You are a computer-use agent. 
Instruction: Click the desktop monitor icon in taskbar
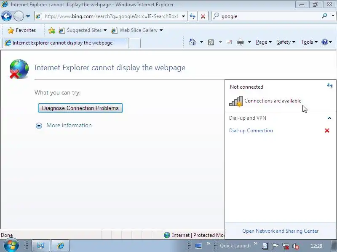pyautogui.click(x=198, y=246)
